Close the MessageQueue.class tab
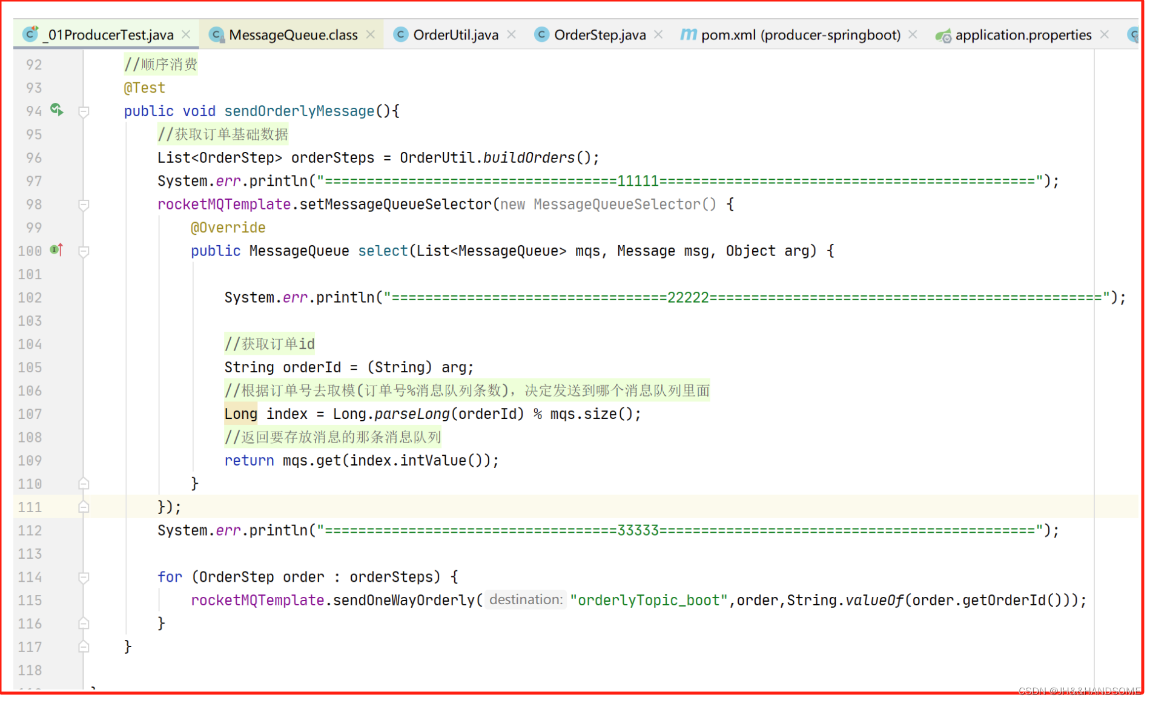1150x701 pixels. 371,35
